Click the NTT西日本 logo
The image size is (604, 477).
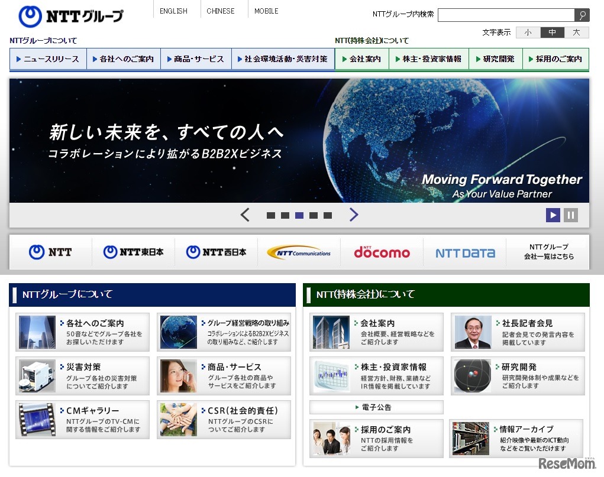217,252
